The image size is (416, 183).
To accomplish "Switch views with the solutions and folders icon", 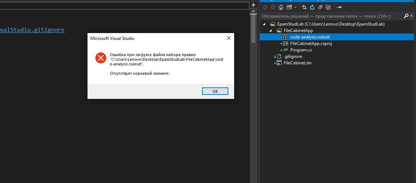I will [289, 8].
